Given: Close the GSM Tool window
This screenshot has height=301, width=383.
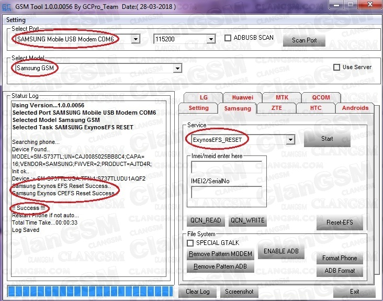Looking at the screenshot, I should click(370, 4).
